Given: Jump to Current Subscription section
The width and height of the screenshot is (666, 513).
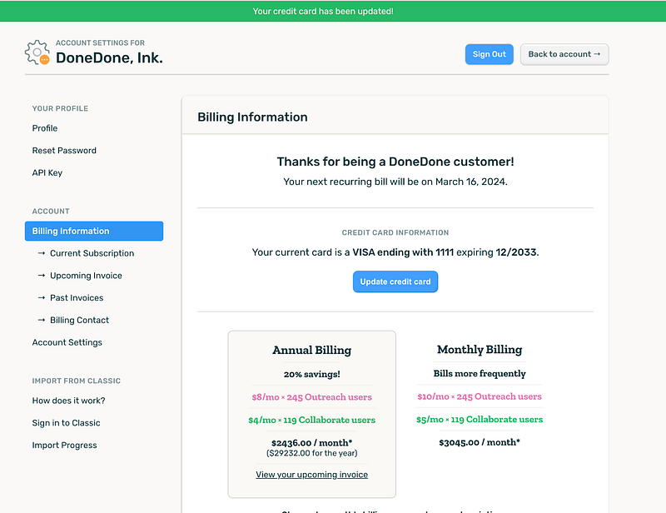Looking at the screenshot, I should [x=92, y=253].
